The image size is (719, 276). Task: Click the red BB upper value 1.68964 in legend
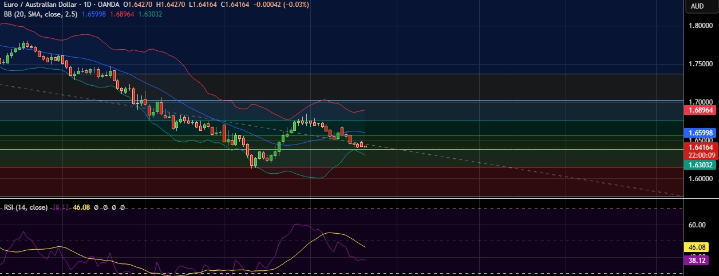(x=121, y=14)
